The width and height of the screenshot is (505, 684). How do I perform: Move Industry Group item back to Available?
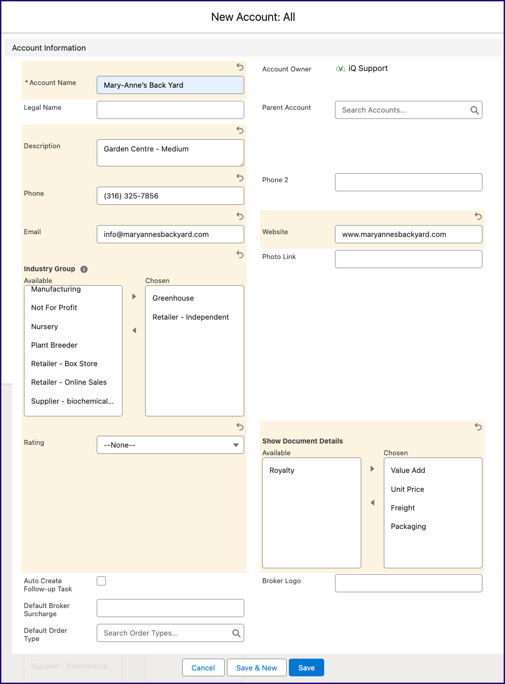pos(134,330)
